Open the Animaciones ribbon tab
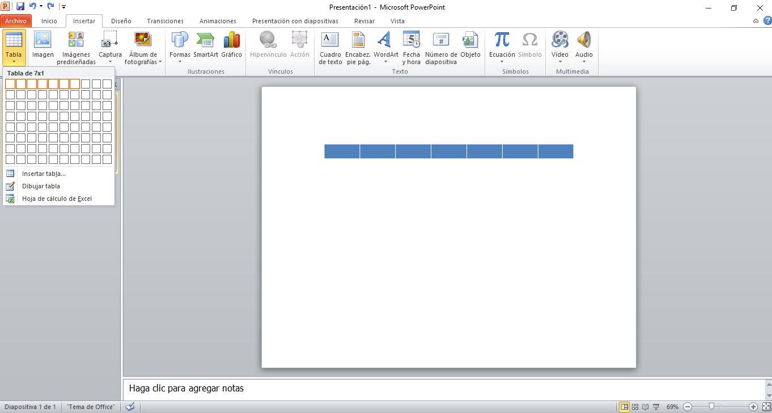 [x=218, y=21]
